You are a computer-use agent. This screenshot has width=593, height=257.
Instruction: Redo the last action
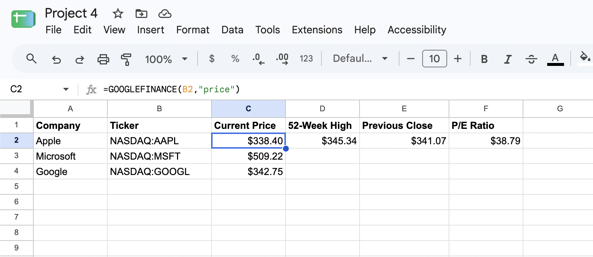80,59
